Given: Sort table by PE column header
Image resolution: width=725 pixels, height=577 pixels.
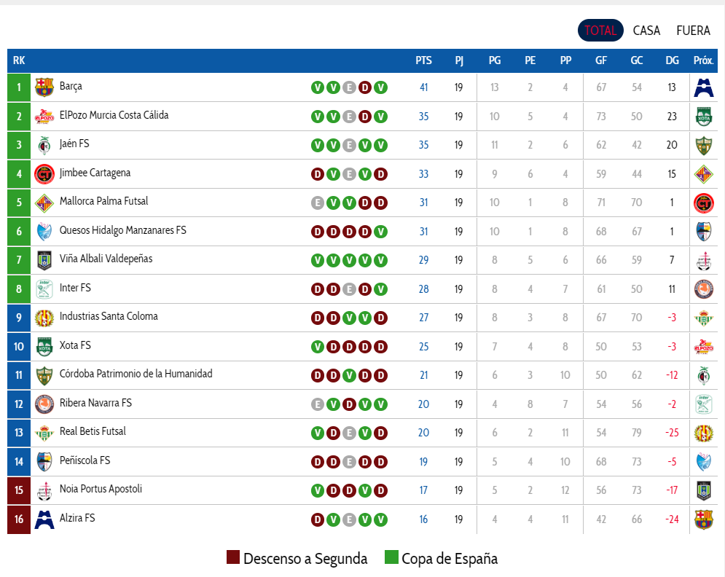Looking at the screenshot, I should coord(530,60).
